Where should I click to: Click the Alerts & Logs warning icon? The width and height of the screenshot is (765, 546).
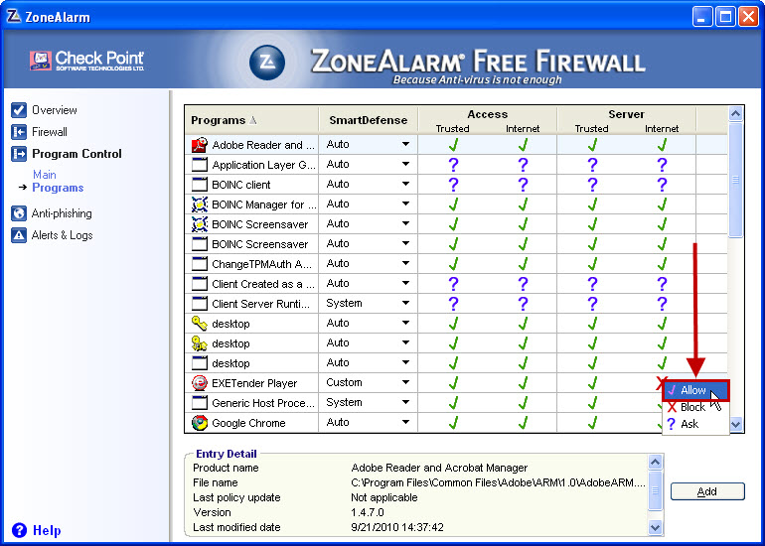click(19, 235)
